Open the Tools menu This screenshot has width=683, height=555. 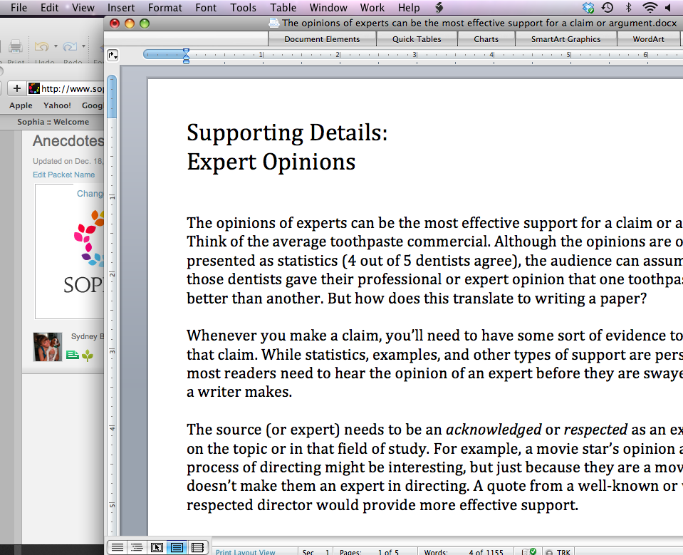(244, 8)
